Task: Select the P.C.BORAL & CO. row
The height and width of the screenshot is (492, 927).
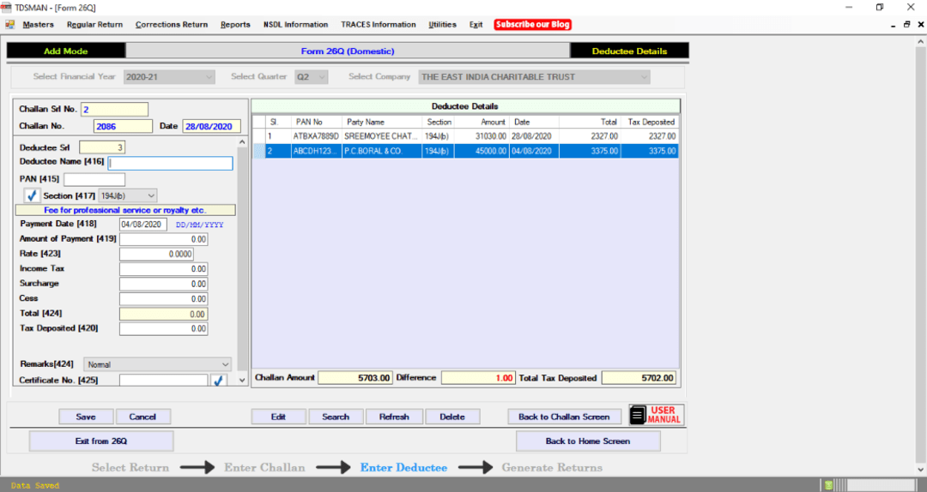Action: click(466, 151)
